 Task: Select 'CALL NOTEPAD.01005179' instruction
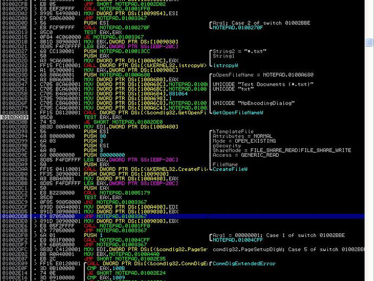(x=117, y=193)
